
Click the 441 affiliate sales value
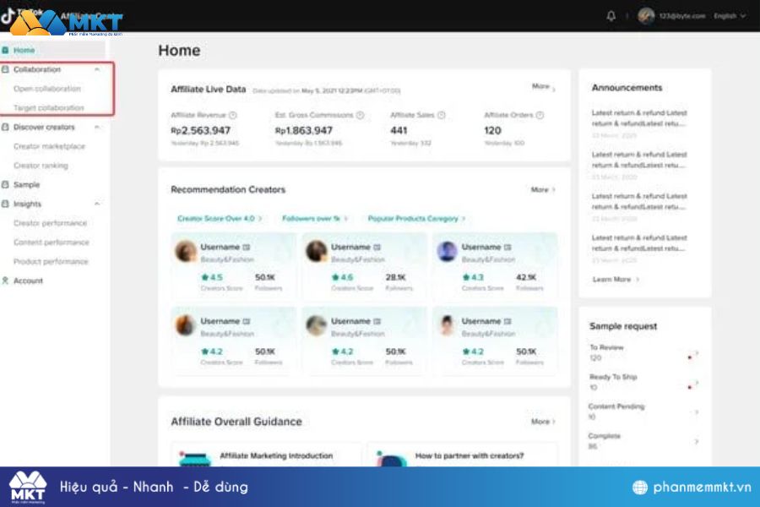pyautogui.click(x=399, y=130)
